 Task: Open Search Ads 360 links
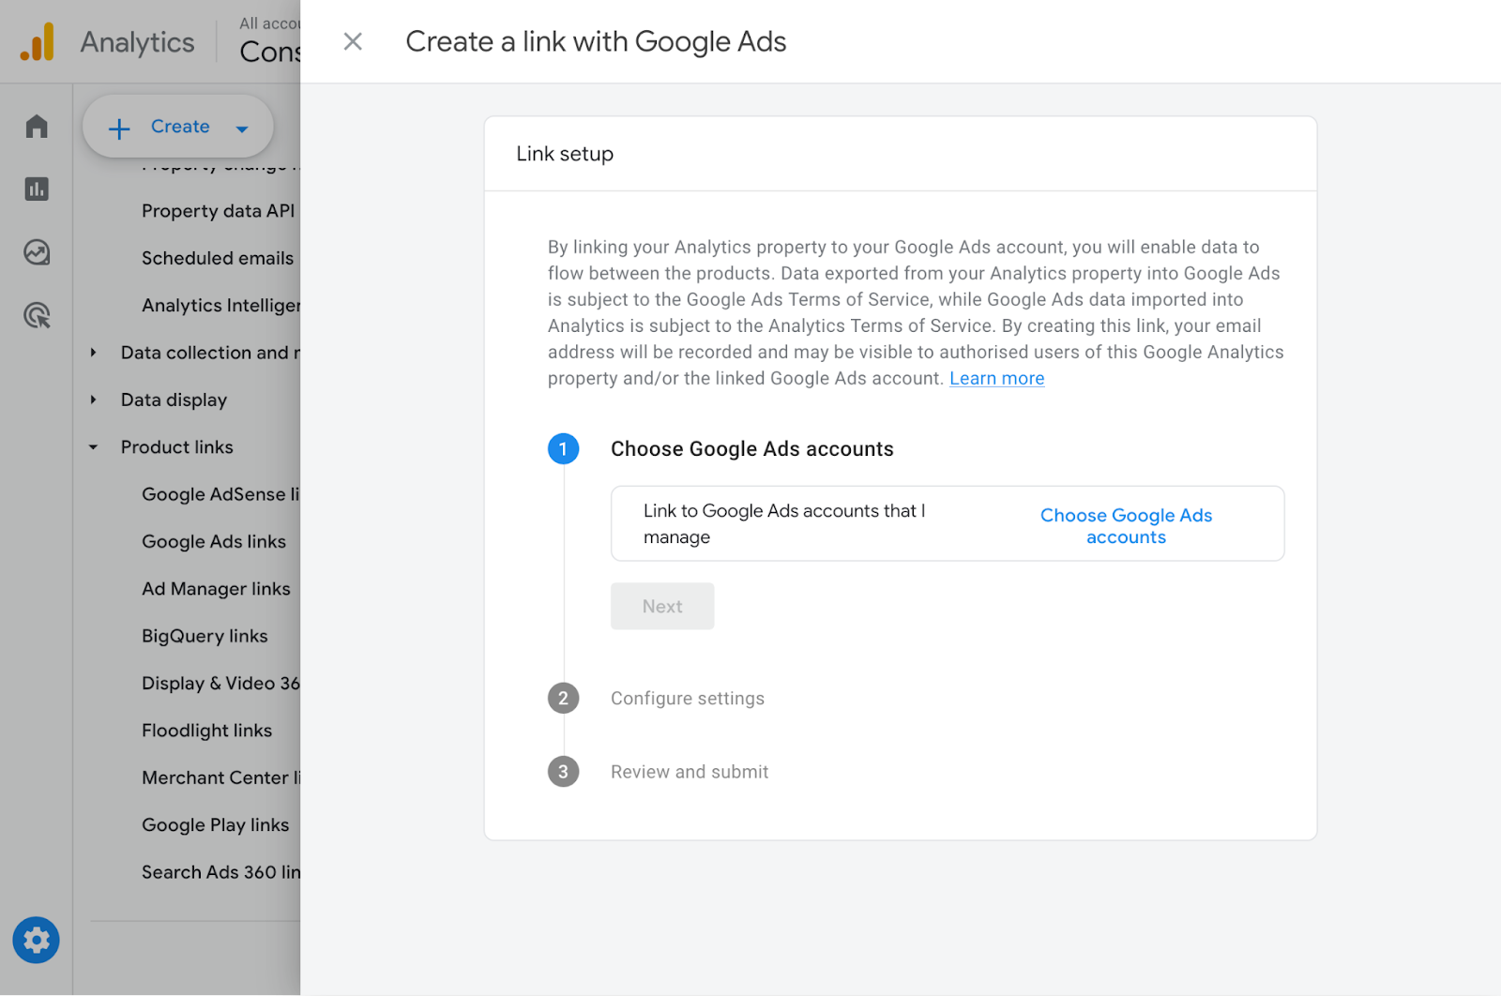(x=221, y=872)
